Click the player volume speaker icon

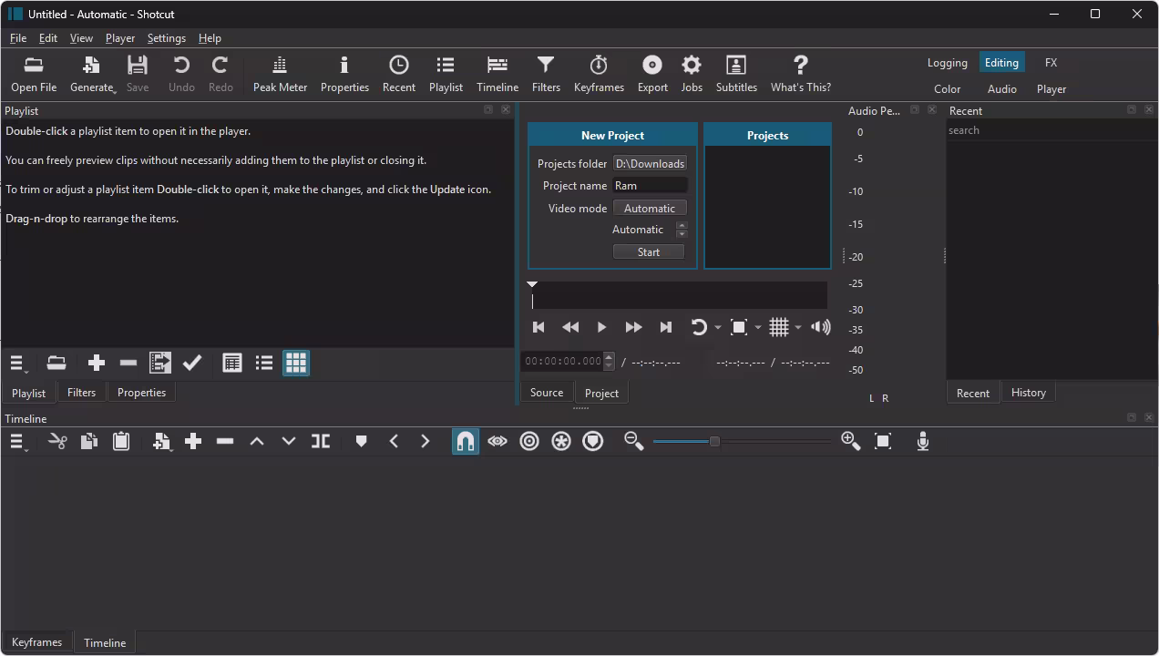[x=821, y=327]
